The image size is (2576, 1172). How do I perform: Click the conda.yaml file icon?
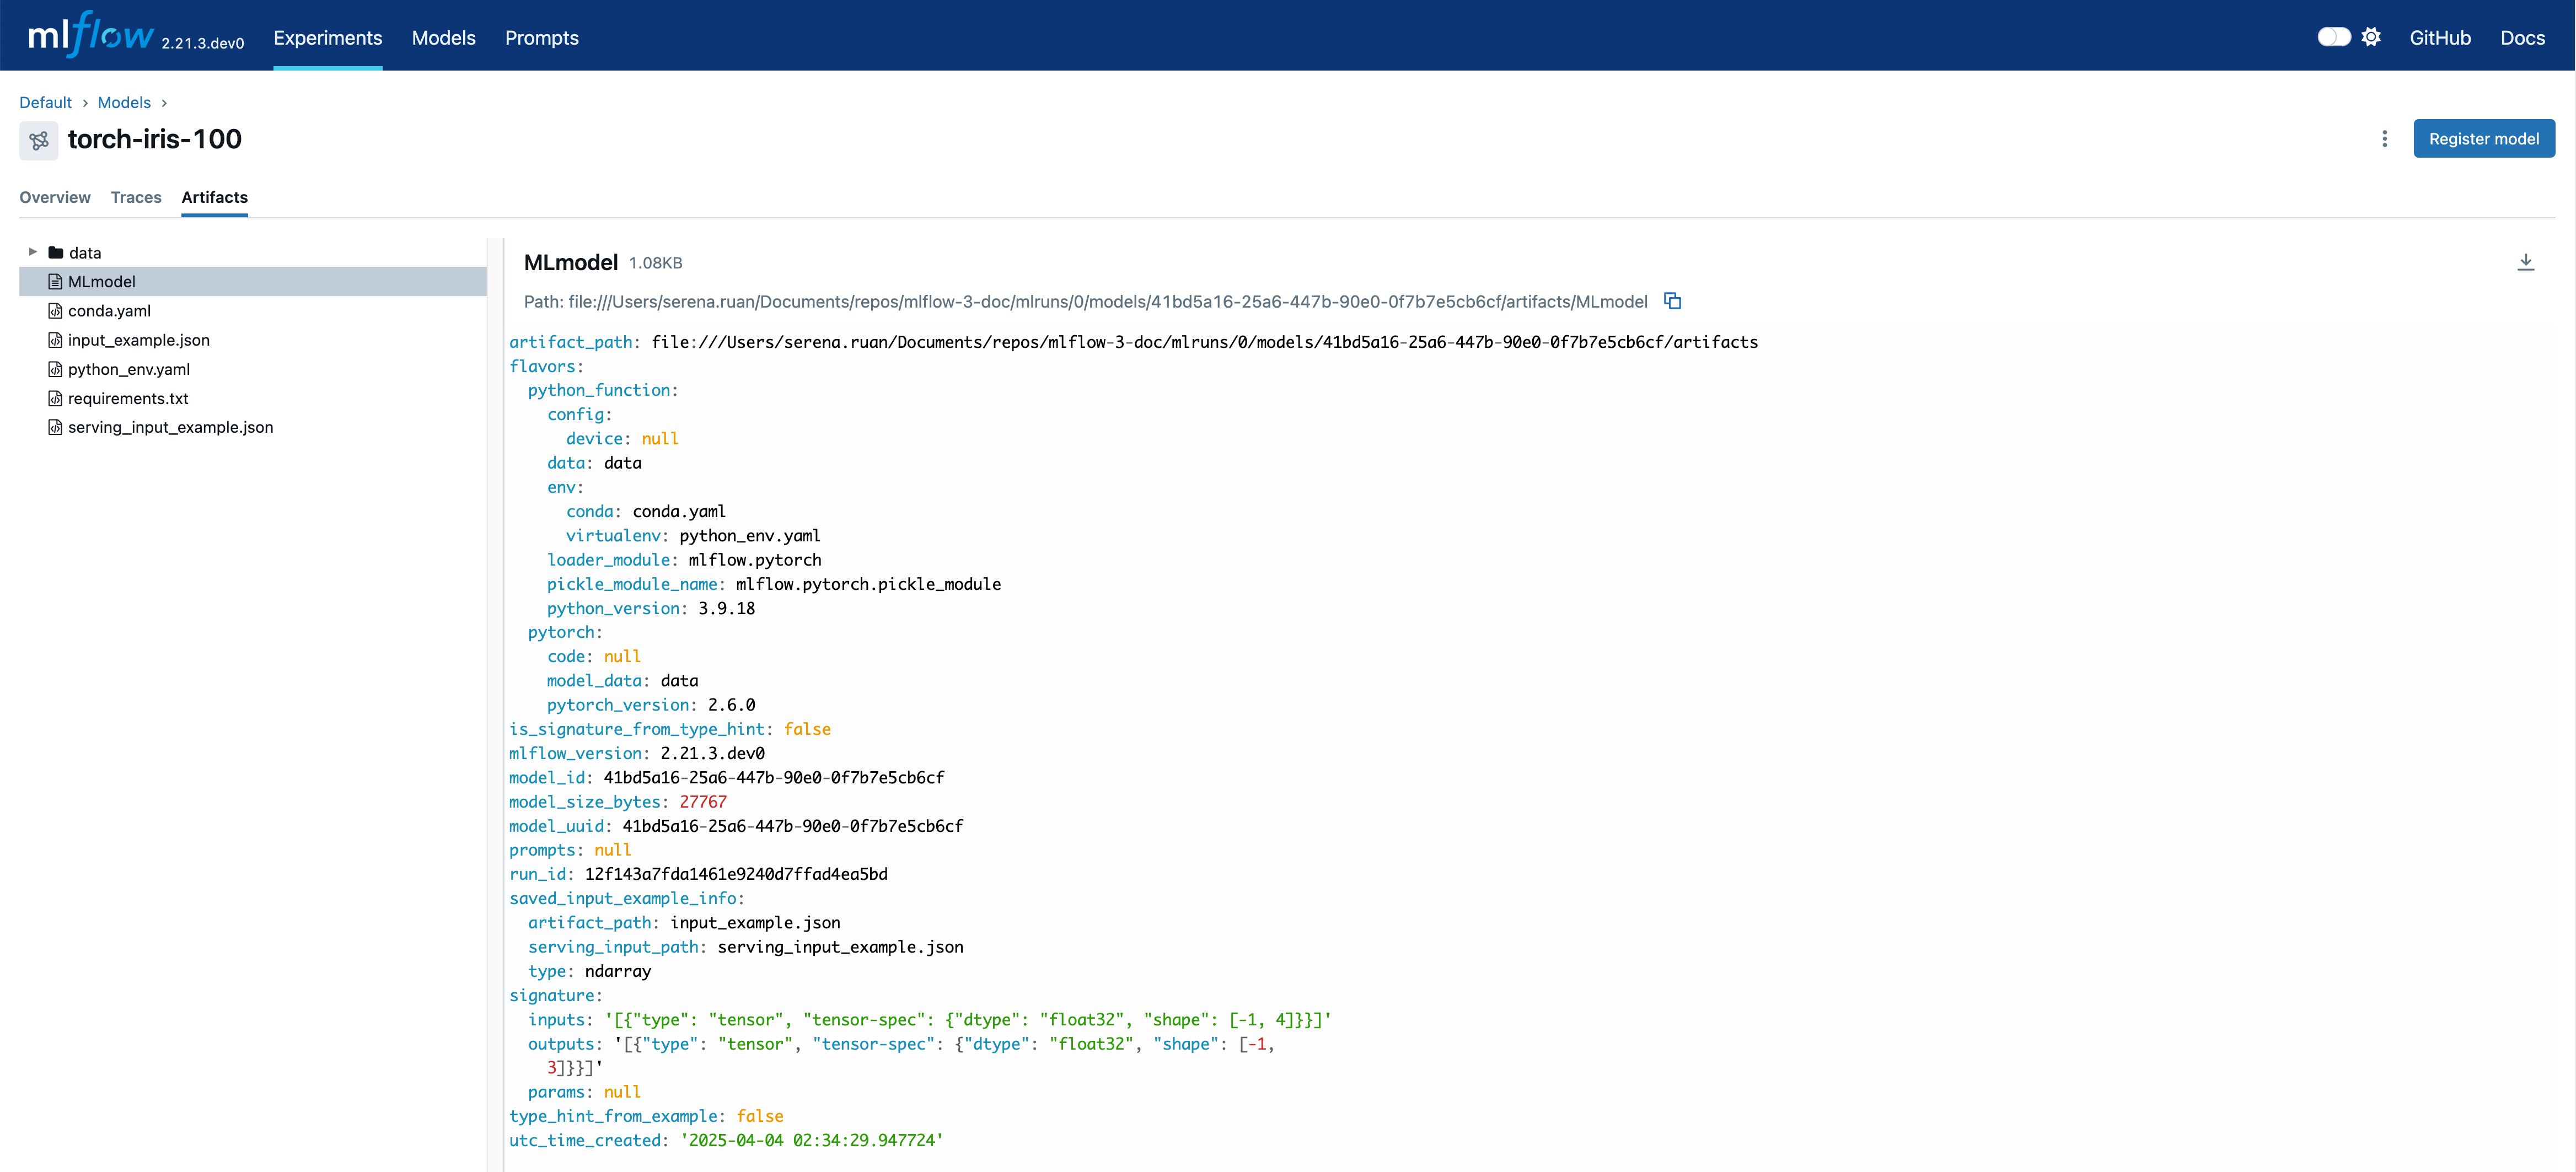55,311
